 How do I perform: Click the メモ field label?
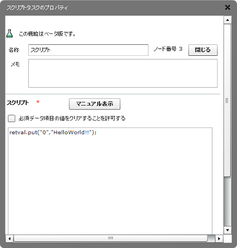pos(15,64)
